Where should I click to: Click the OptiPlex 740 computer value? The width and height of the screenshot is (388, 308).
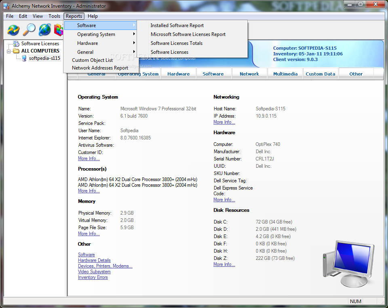pyautogui.click(x=268, y=144)
